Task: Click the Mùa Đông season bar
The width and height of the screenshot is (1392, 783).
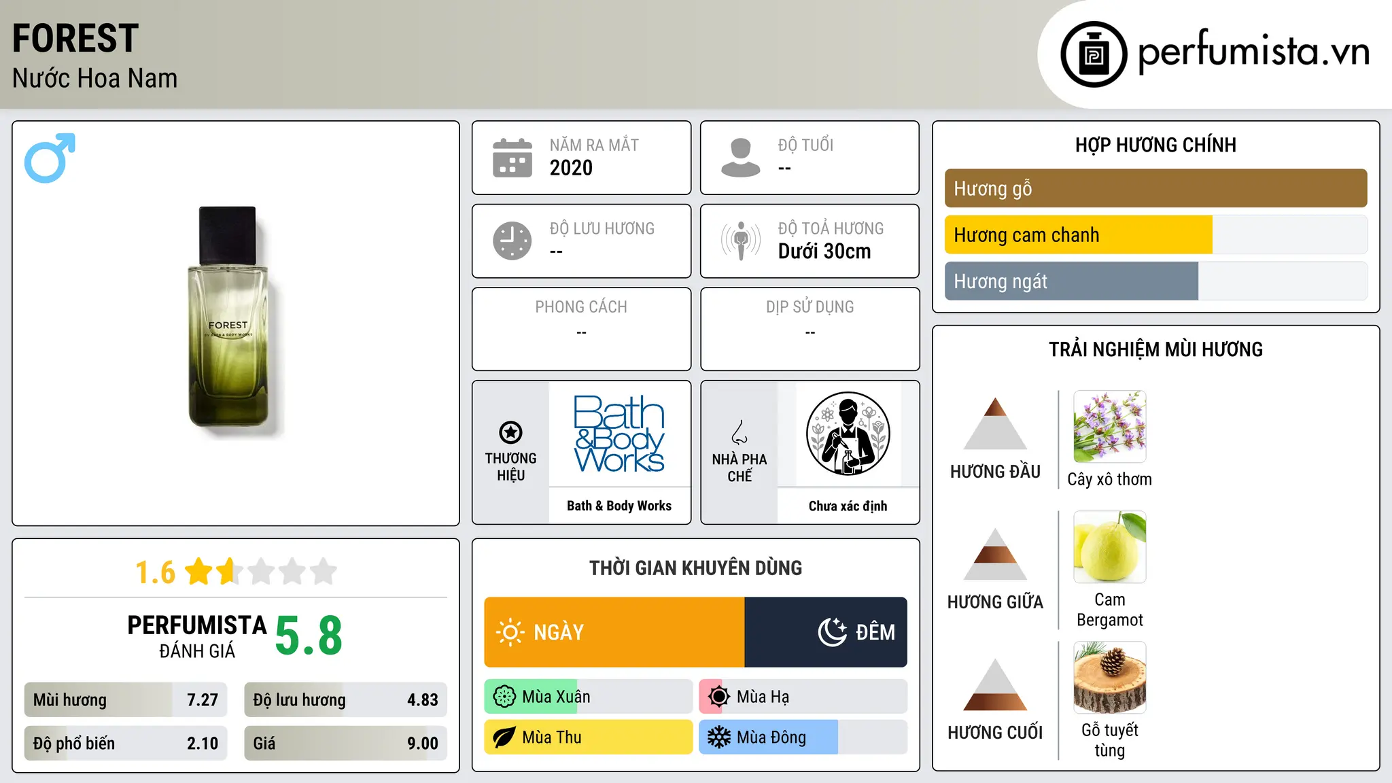Action: tap(803, 737)
